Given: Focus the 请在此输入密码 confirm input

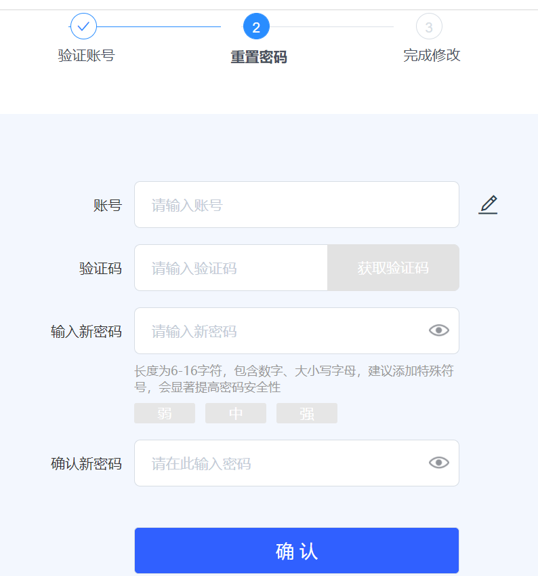Looking at the screenshot, I should point(297,463).
